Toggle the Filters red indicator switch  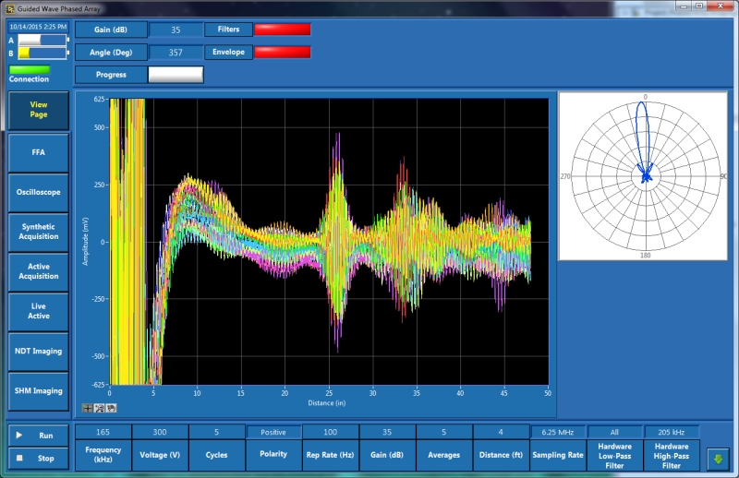click(x=283, y=30)
